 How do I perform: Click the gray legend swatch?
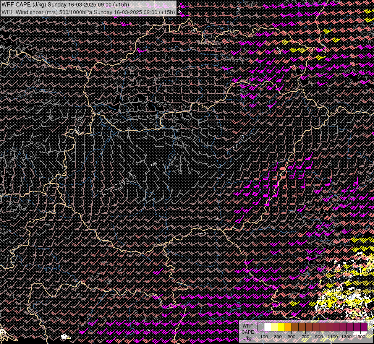(x=261, y=327)
